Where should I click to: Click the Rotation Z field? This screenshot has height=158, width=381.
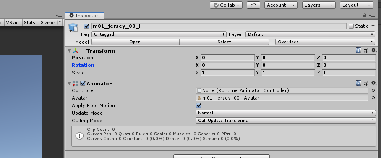coord(349,65)
